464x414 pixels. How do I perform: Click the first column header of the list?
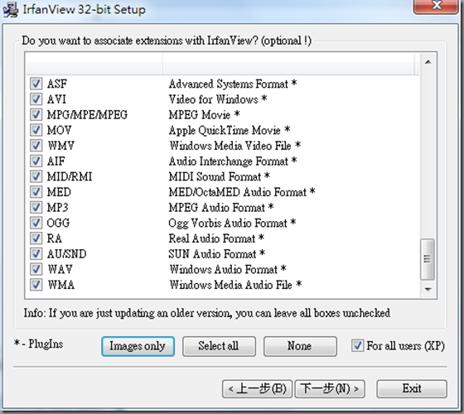[94, 64]
